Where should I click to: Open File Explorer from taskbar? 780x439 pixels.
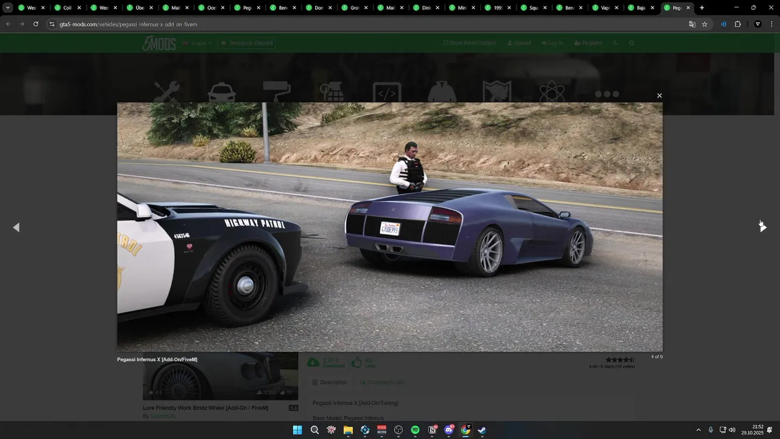pyautogui.click(x=348, y=430)
